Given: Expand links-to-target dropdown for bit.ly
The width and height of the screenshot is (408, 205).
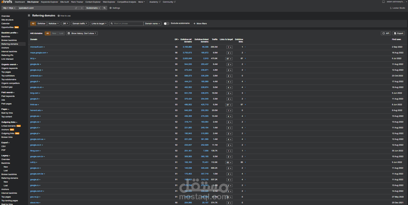Looking at the screenshot, I should tap(229, 59).
